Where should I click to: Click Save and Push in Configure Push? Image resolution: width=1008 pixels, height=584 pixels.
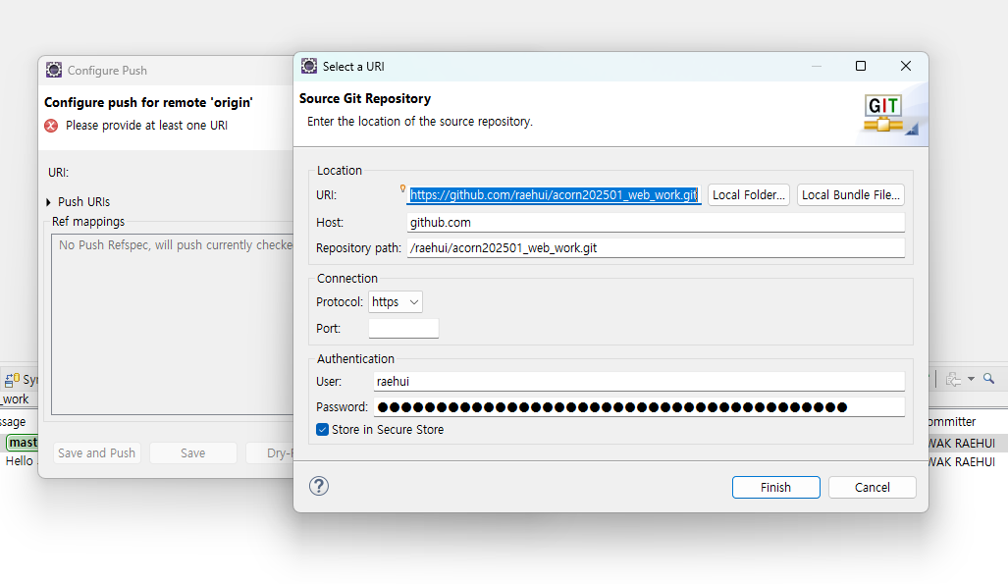tap(97, 453)
